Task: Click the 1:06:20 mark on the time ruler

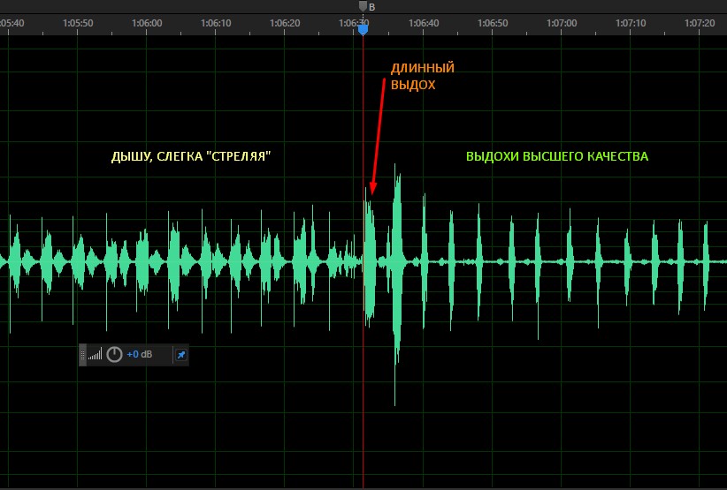Action: 285,23
